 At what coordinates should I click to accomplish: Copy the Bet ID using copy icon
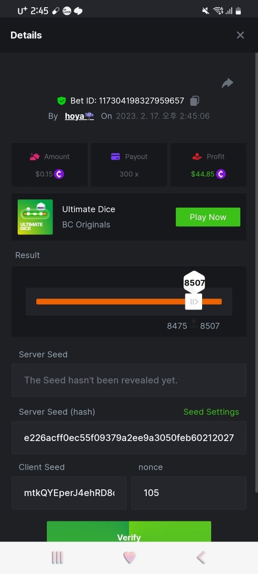coord(194,100)
